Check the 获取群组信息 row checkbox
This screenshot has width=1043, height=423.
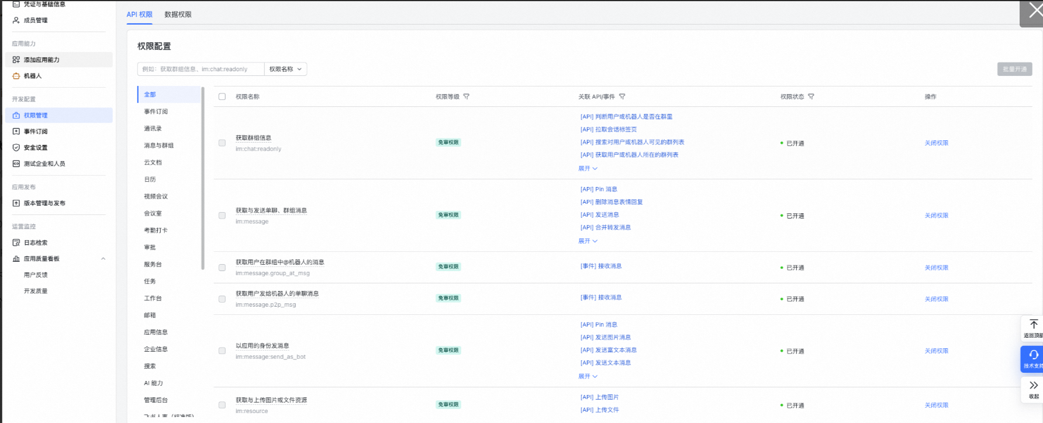222,143
